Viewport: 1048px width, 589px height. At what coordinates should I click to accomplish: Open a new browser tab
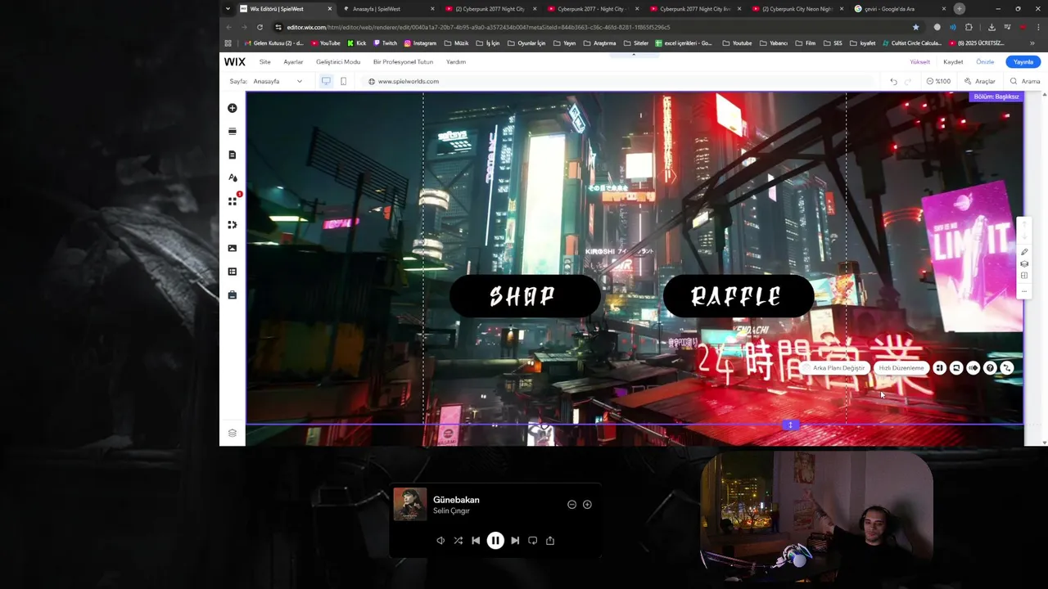coord(960,9)
